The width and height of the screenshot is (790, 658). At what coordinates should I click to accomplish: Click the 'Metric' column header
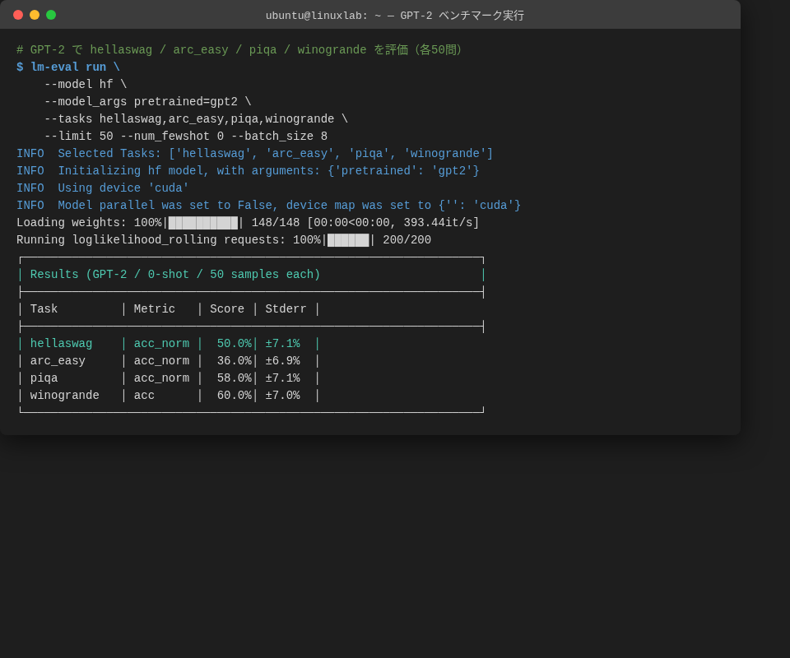pos(154,309)
